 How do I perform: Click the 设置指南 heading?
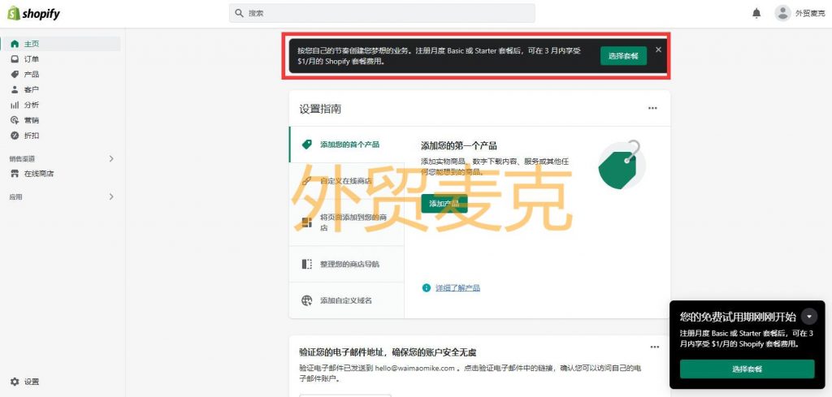[320, 109]
